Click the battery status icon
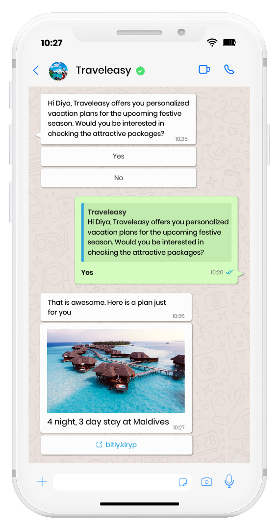This screenshot has width=279, height=530. click(x=229, y=43)
